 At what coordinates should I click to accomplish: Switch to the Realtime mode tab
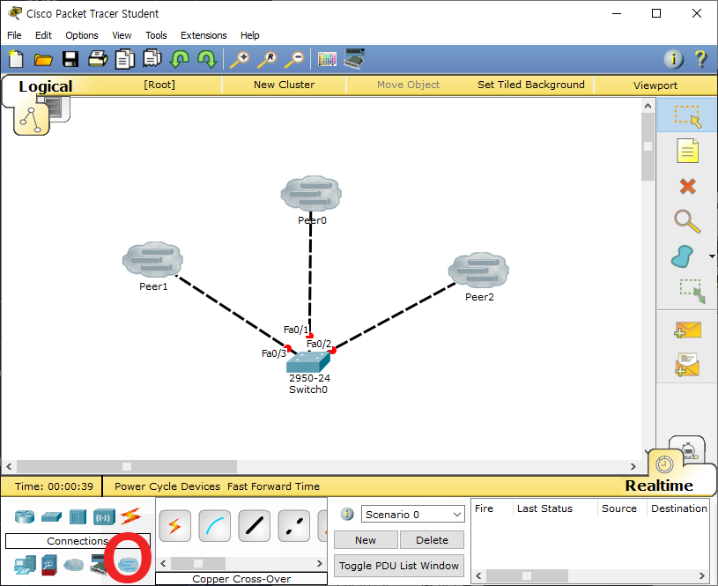(x=659, y=486)
